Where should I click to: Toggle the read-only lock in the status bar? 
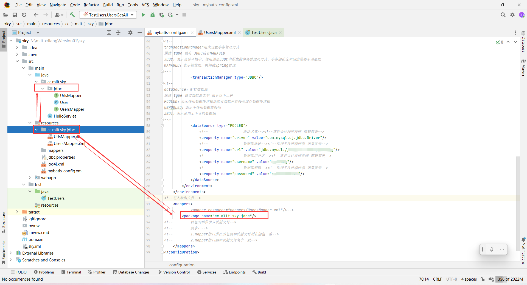tap(483, 279)
